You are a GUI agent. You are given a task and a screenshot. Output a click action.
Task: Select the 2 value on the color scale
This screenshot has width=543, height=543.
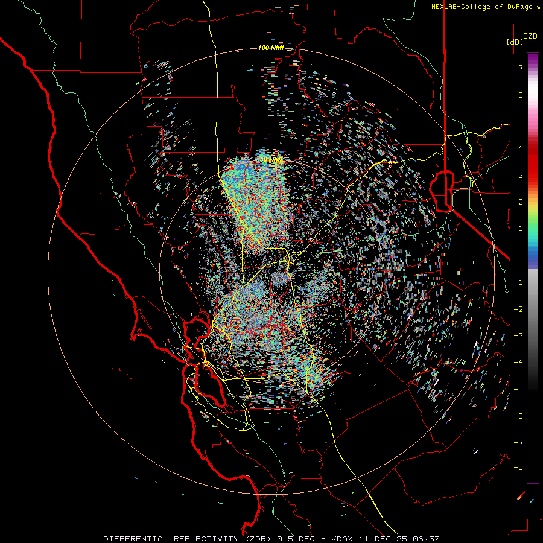coord(521,202)
